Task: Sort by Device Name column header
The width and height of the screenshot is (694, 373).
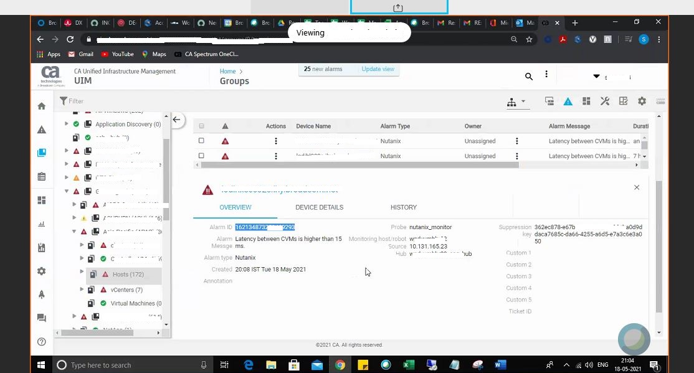Action: [x=313, y=126]
